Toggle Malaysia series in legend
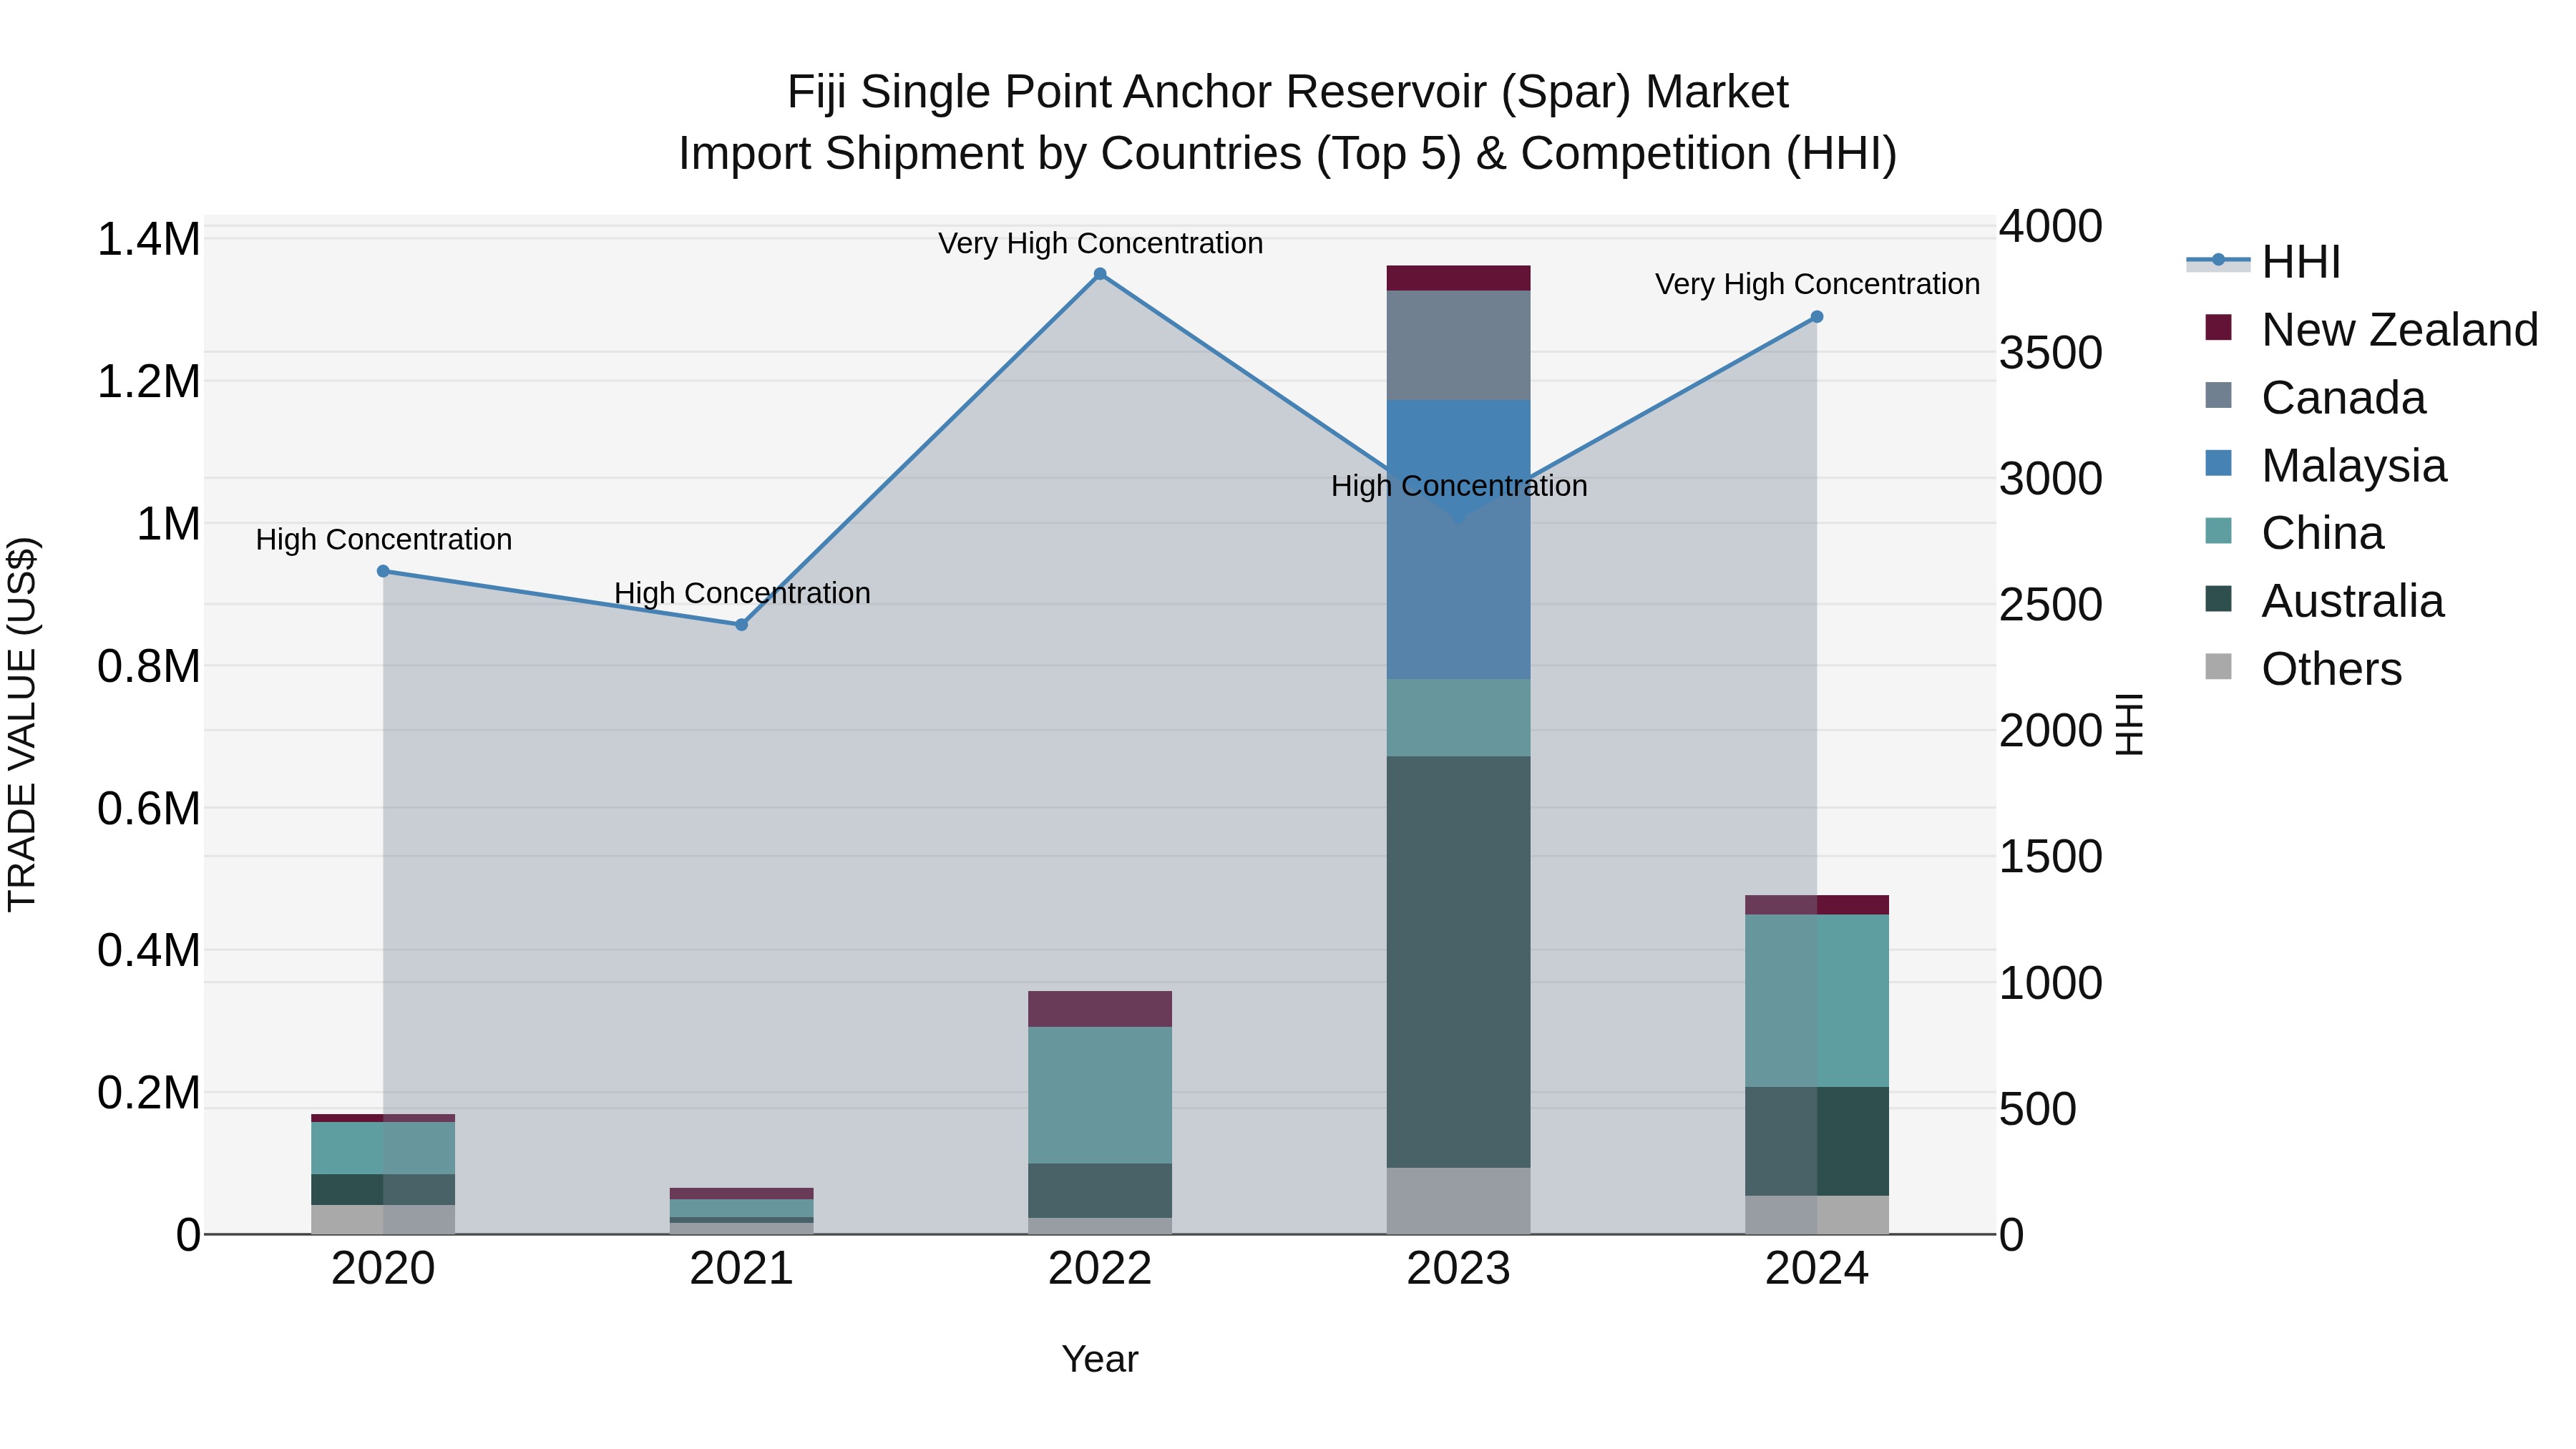The image size is (2576, 1449). [x=2325, y=465]
